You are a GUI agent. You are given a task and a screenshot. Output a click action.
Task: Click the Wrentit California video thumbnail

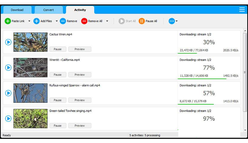pos(30,68)
